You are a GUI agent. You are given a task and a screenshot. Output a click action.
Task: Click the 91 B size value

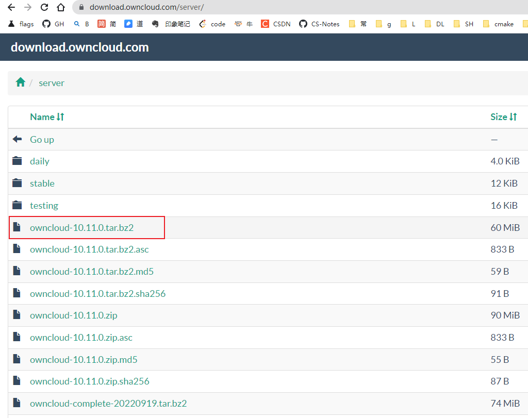click(500, 293)
